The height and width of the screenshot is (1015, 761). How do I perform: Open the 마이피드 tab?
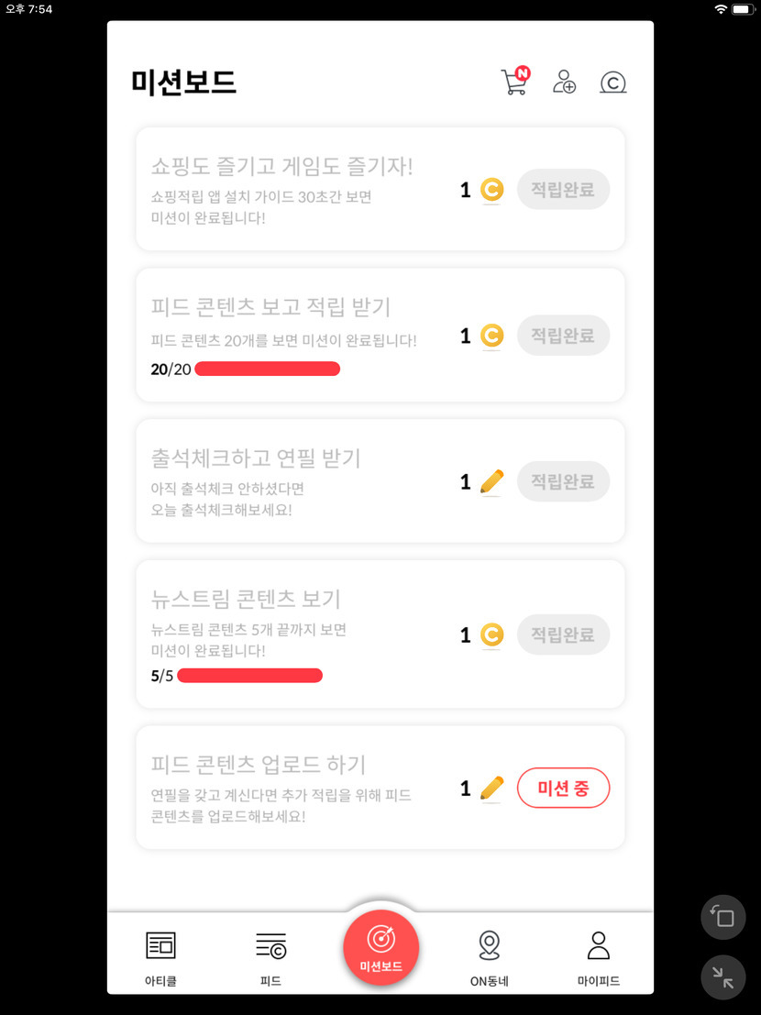pyautogui.click(x=599, y=956)
